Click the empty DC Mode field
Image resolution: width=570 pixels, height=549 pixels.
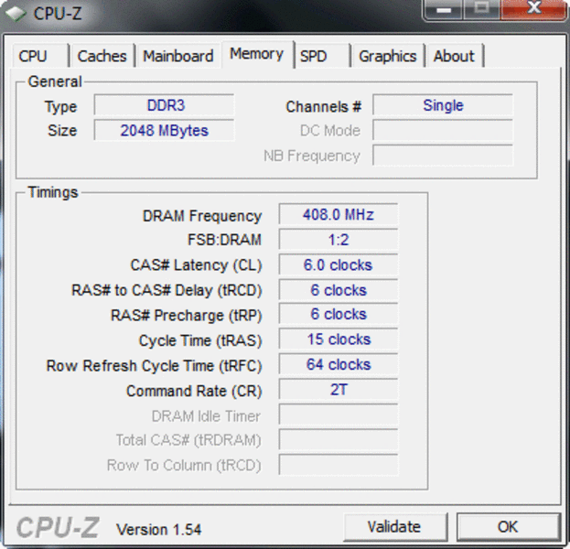tap(443, 130)
